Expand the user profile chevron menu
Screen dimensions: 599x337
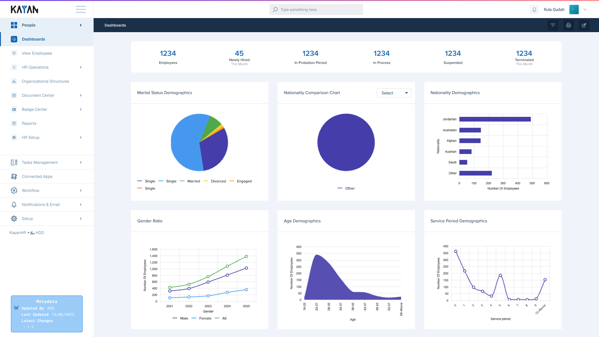click(585, 10)
